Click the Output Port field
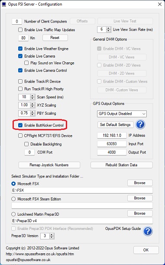Screen dimensions: 165x265 (112, 152)
